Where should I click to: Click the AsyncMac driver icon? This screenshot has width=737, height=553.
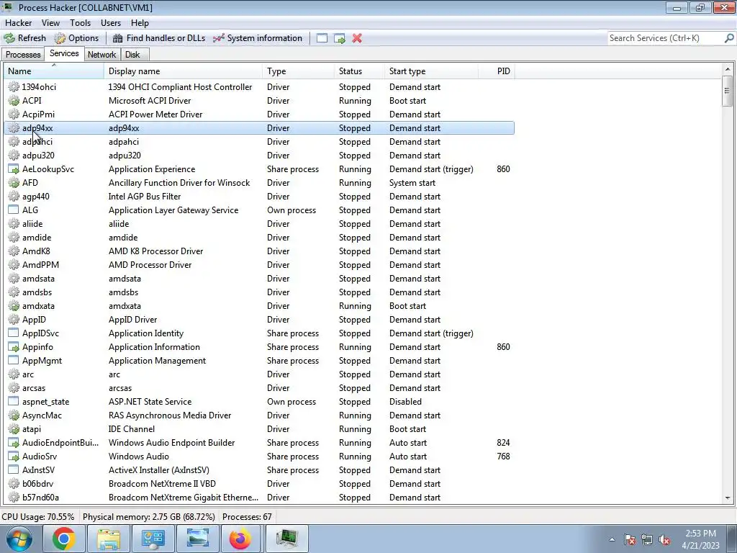(x=14, y=415)
